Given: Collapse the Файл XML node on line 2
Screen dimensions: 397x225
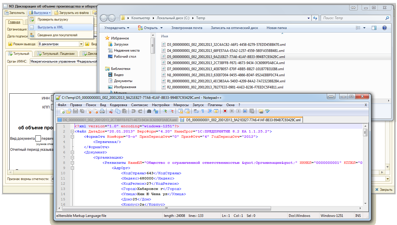Looking at the screenshot, I should click(72, 132).
